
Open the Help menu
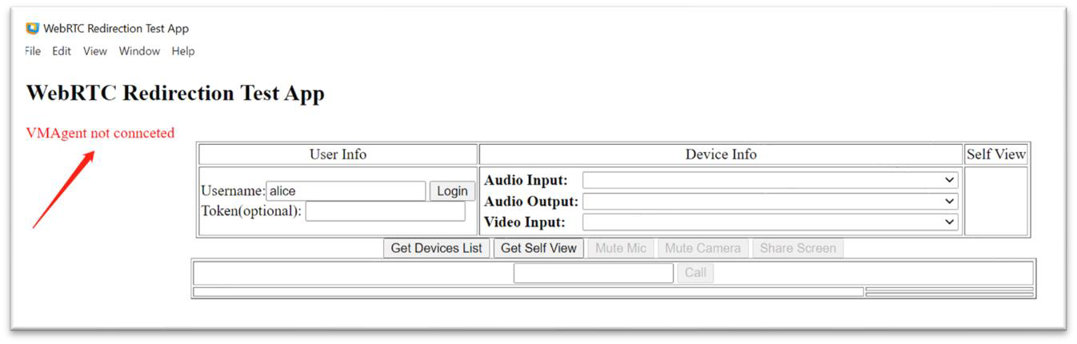point(183,51)
